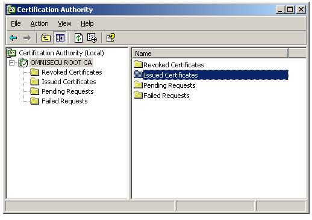Select Failed Requests text in list pane

point(166,96)
